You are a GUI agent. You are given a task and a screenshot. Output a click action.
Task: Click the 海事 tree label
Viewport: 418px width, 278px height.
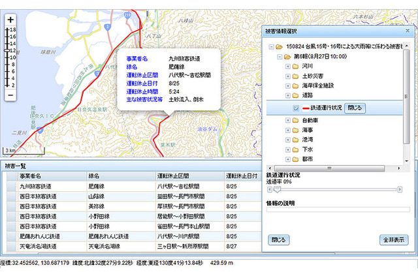click(308, 131)
